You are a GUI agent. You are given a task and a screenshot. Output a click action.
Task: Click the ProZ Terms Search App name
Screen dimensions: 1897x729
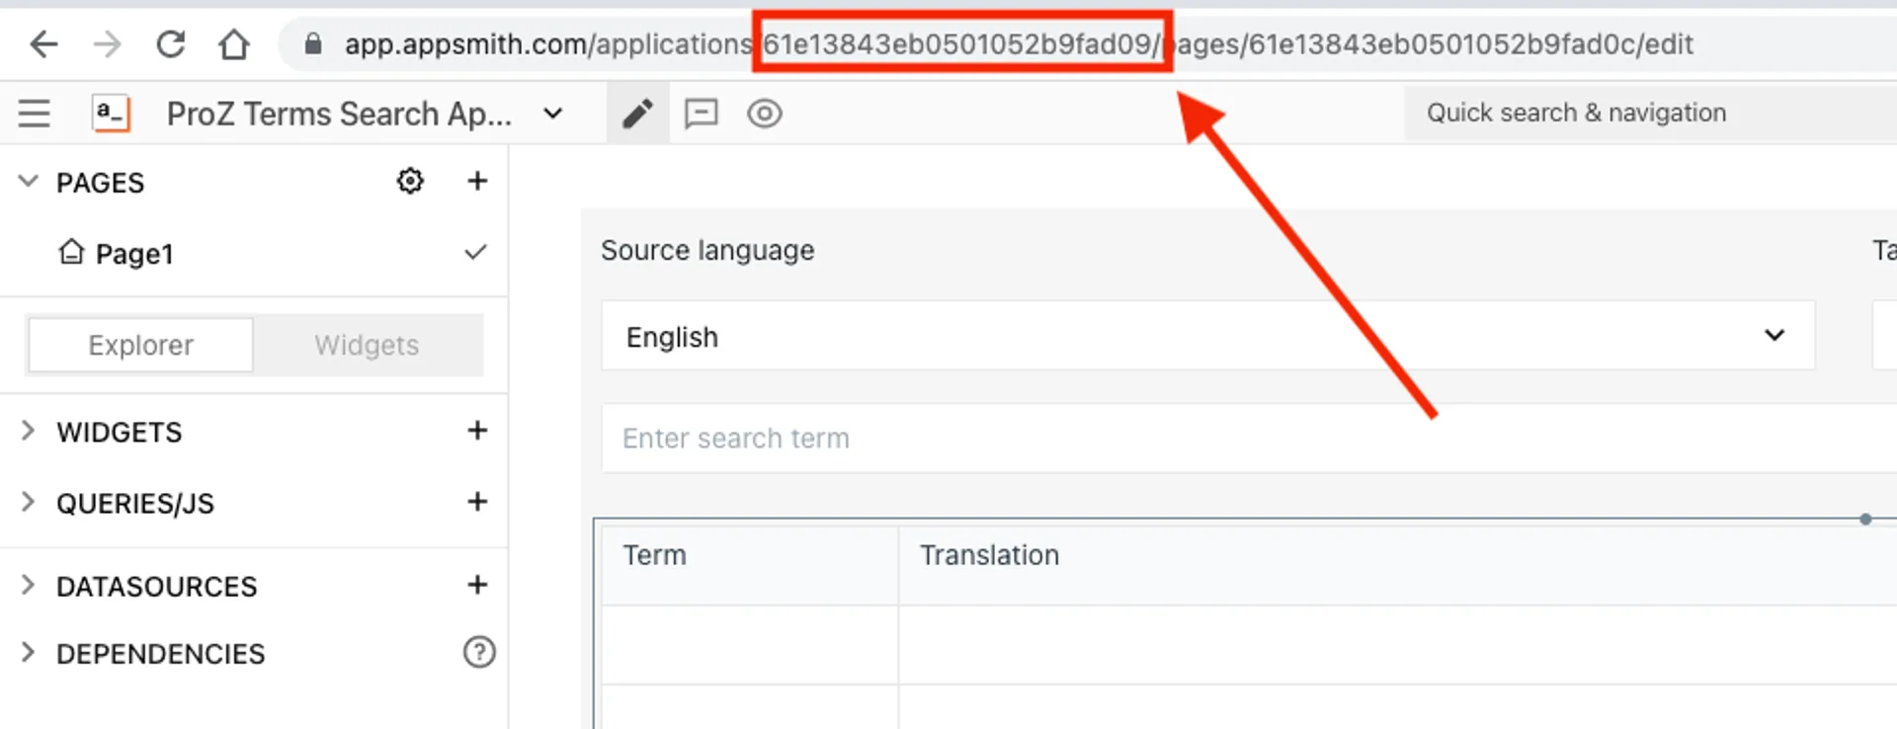(x=339, y=114)
